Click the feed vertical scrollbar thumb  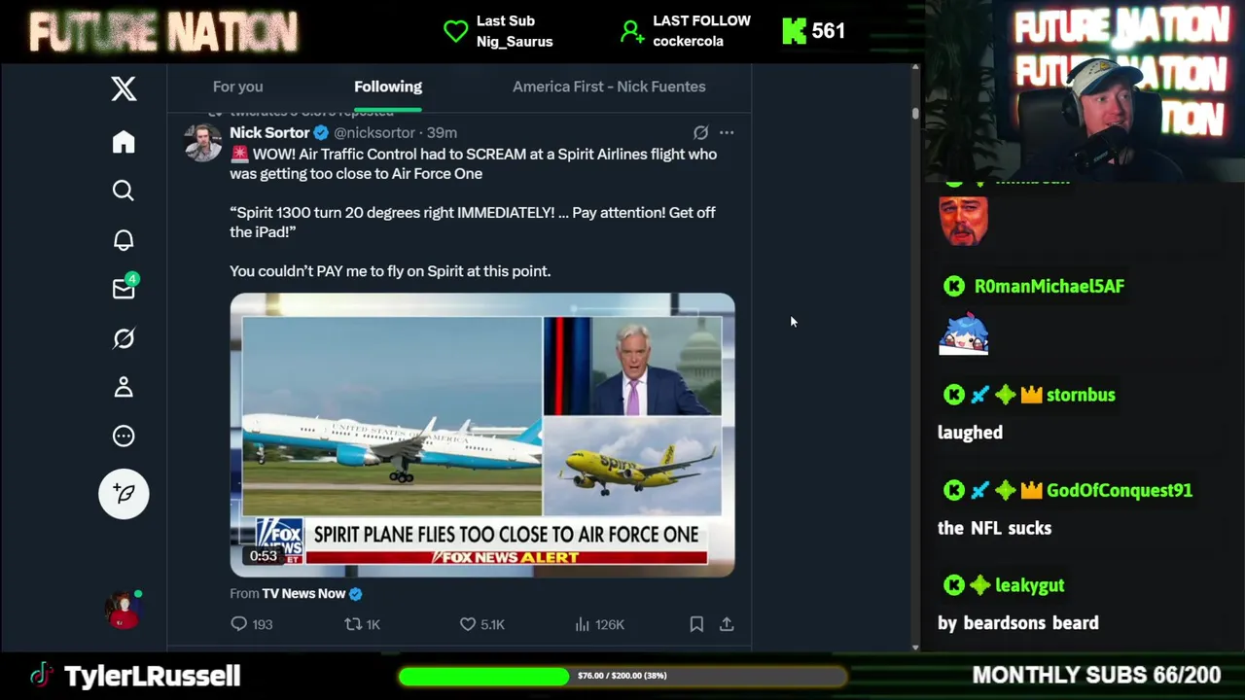pyautogui.click(x=915, y=114)
